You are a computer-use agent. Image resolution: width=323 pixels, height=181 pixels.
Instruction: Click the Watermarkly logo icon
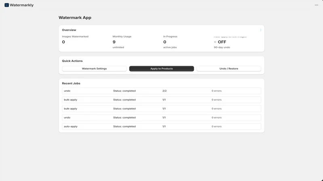click(6, 5)
